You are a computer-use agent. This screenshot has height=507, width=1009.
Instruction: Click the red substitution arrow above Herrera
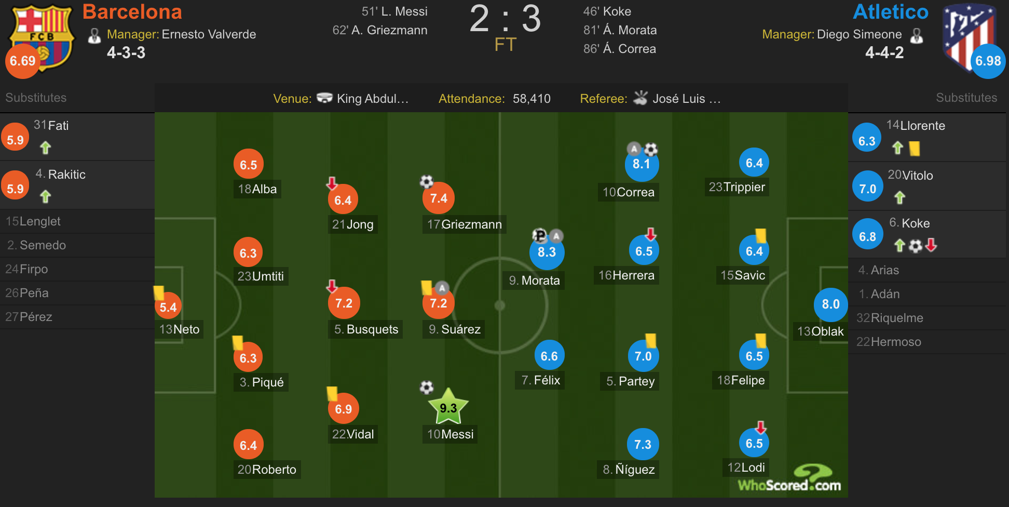[651, 234]
